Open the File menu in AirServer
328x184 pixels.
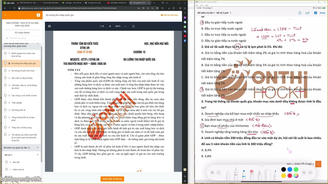[x=197, y=5]
